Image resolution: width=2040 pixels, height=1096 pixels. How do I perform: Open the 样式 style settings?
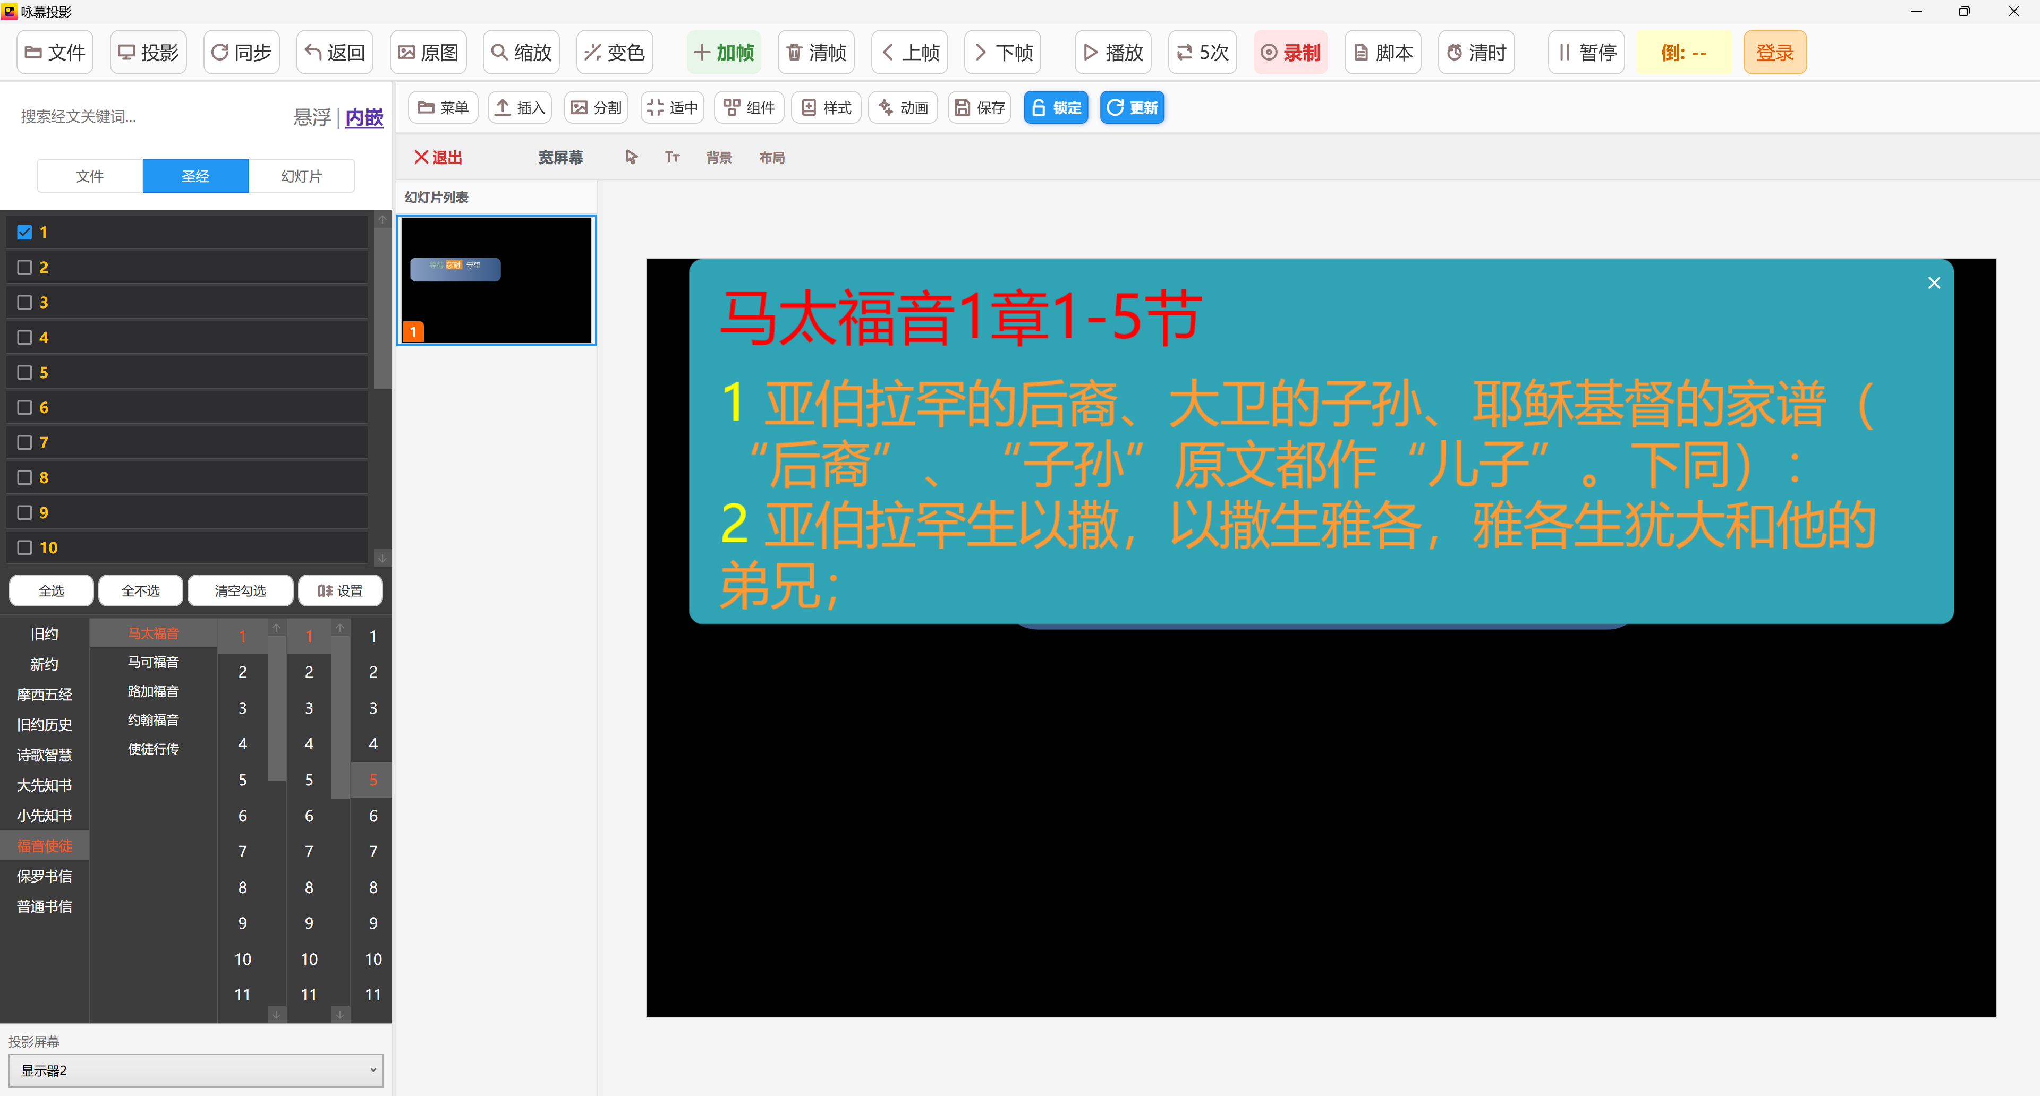coord(825,107)
